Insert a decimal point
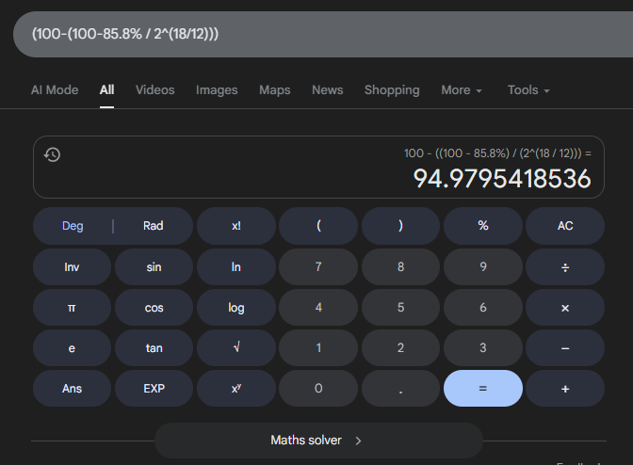This screenshot has height=465, width=633. pos(400,389)
